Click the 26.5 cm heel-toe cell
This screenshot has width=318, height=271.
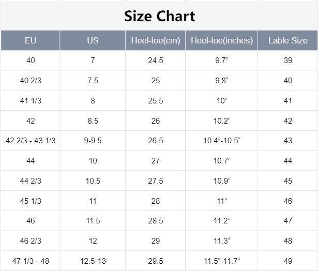155,141
